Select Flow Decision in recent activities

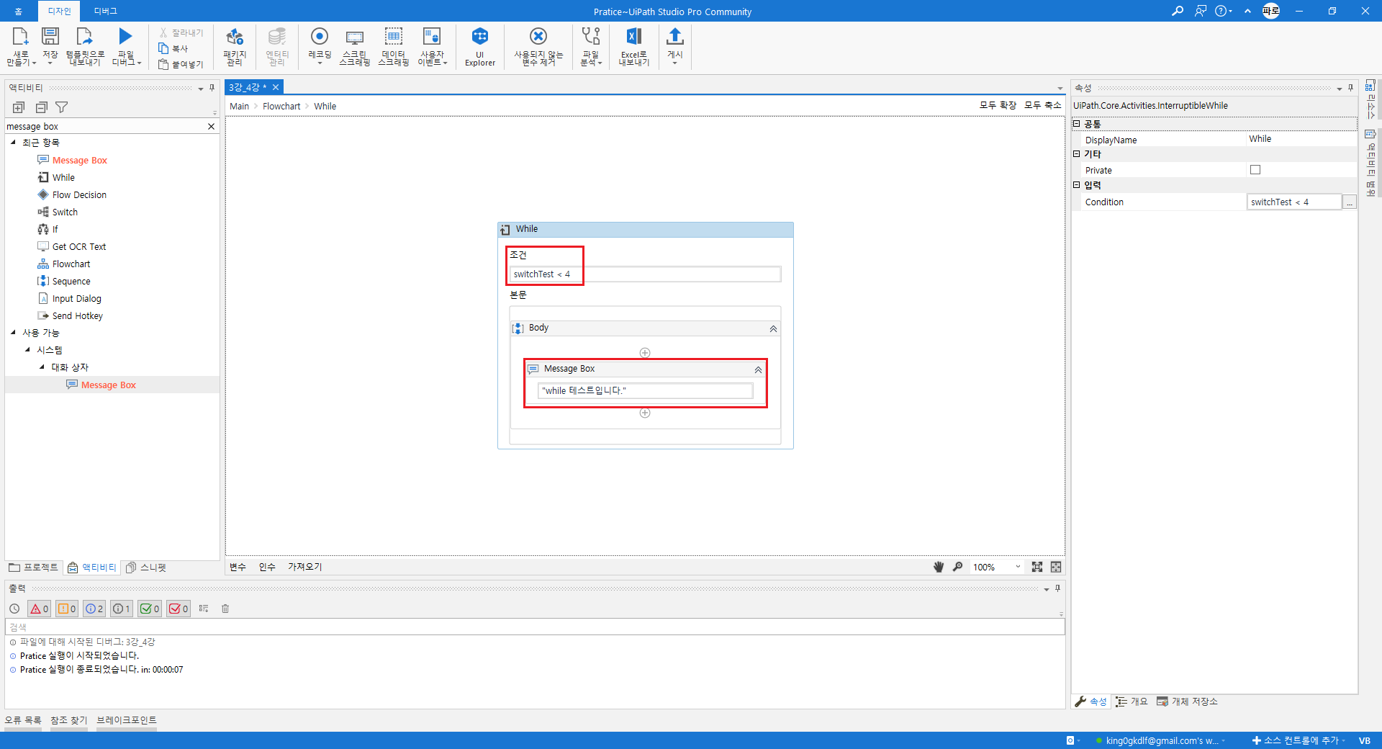[x=79, y=194]
